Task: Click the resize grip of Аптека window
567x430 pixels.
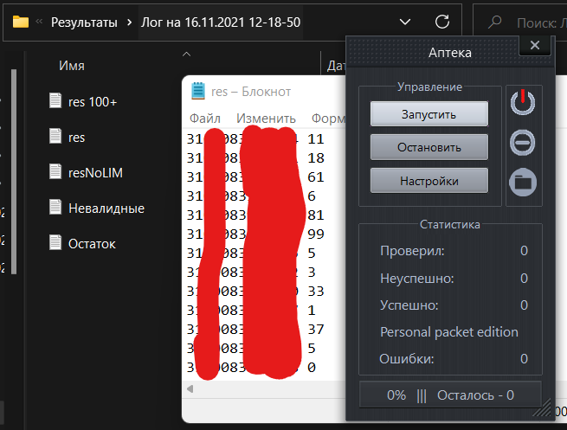Action: 543,409
